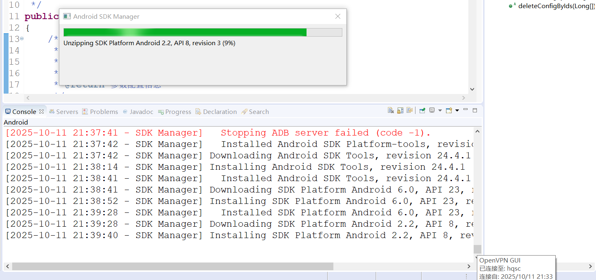Click the Installed Android SDK Tools line
The width and height of the screenshot is (596, 280).
point(238,178)
